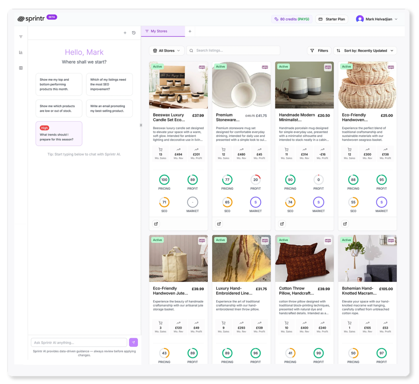Image resolution: width=419 pixels, height=384 pixels.
Task: Start a new chat with plus icon
Action: (125, 33)
